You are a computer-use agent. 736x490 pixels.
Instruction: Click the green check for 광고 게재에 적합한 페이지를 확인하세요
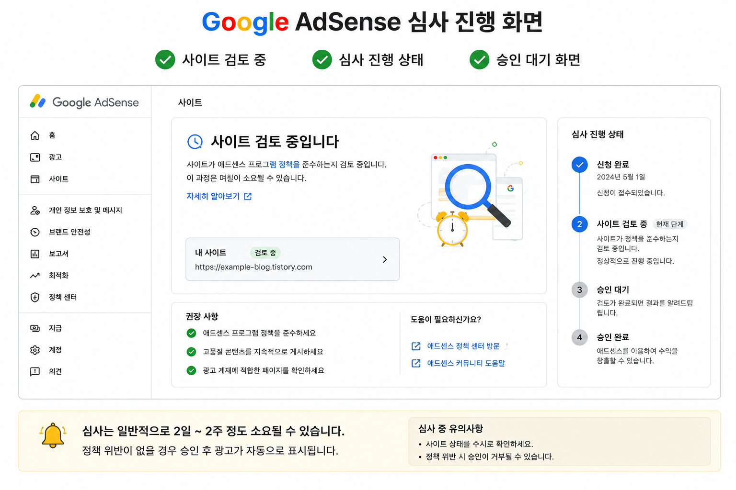coord(191,370)
